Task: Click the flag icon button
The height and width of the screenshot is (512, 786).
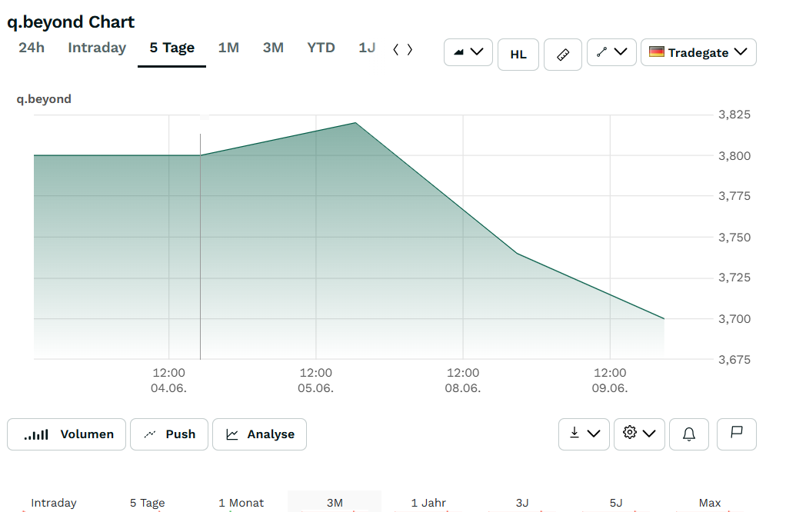Action: [736, 434]
